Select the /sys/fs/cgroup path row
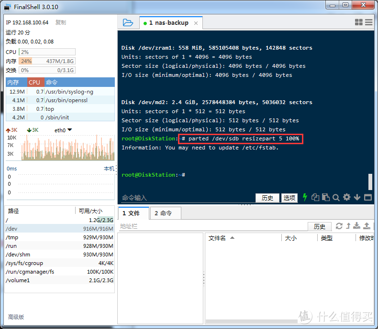Screen dimensions: 378x329 (x=59, y=263)
